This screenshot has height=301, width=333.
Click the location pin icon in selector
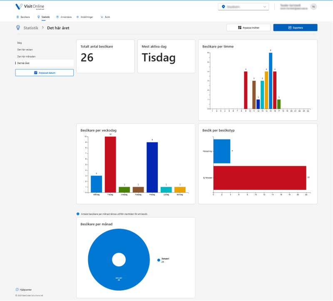pos(224,7)
